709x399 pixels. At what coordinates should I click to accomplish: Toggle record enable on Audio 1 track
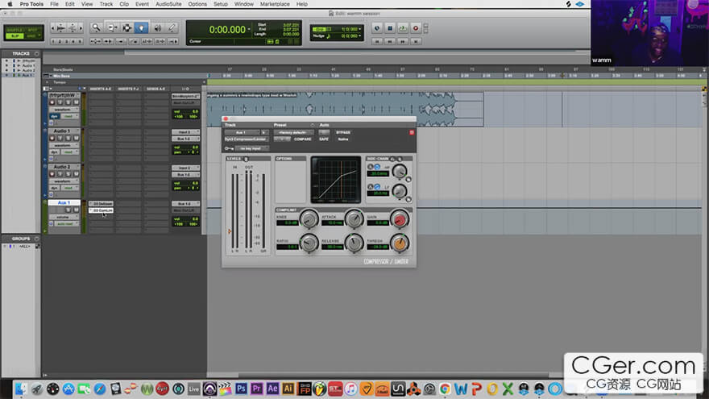(52, 138)
